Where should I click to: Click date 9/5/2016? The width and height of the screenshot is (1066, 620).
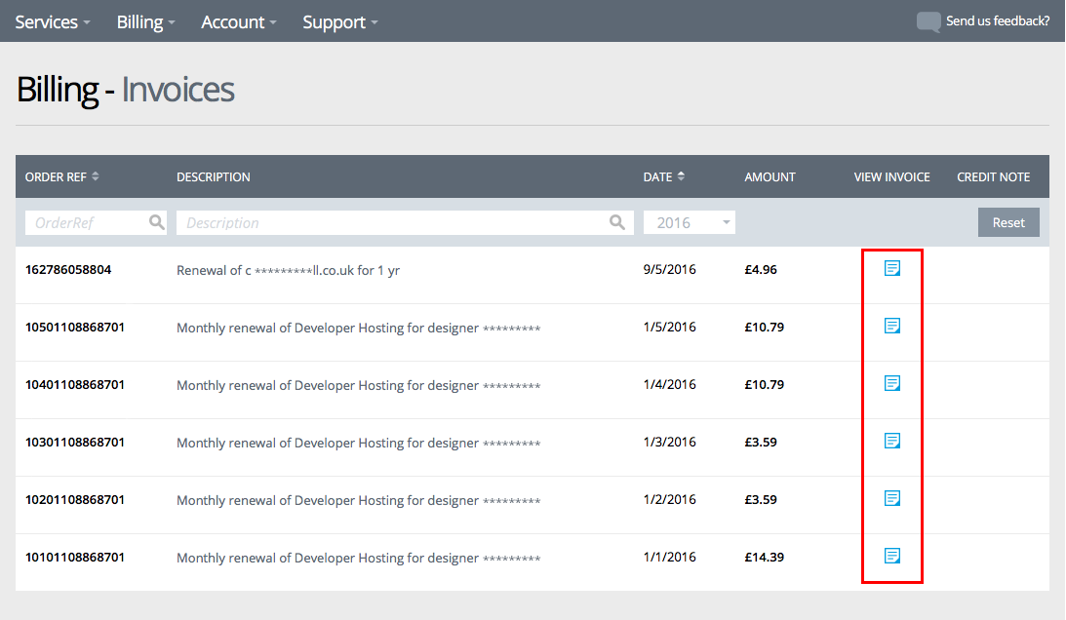click(x=670, y=269)
